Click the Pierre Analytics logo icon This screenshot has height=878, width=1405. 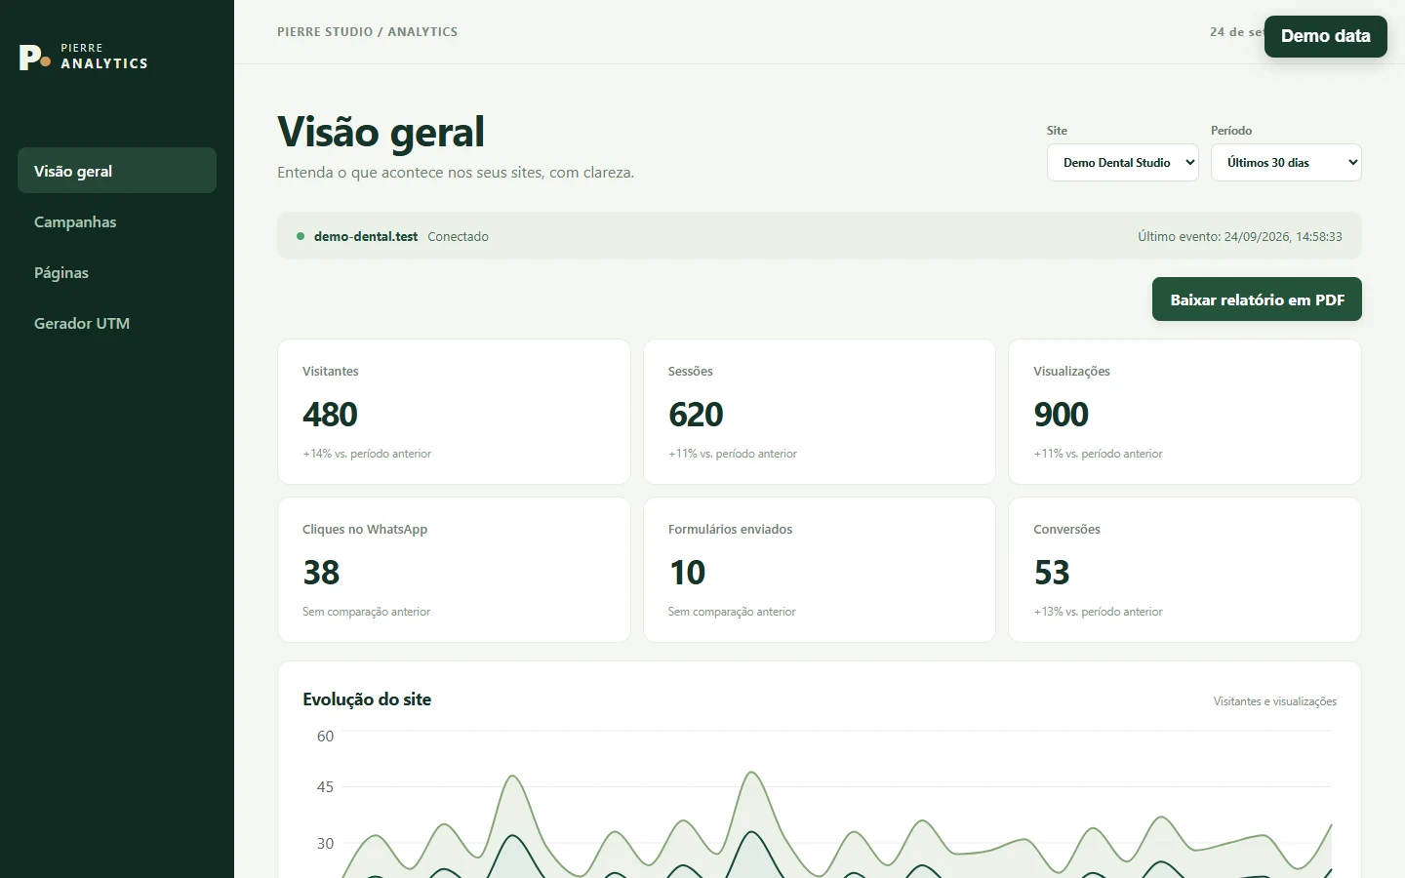click(x=34, y=57)
